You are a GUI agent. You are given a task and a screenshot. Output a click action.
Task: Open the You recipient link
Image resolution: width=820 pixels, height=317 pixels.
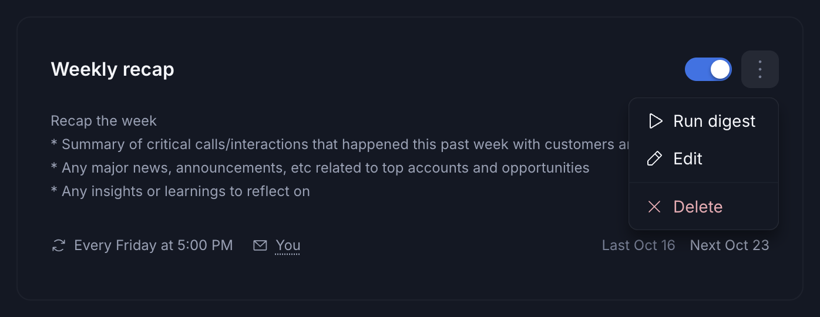[x=288, y=245]
